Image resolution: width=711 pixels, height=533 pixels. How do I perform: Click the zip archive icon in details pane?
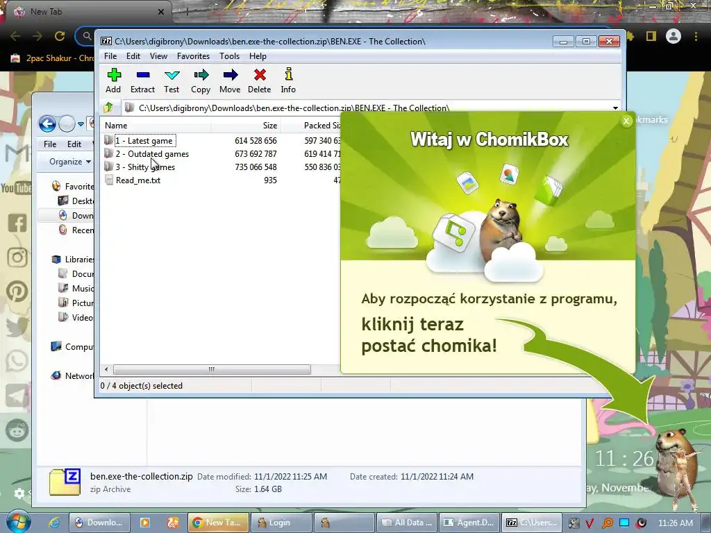(65, 482)
